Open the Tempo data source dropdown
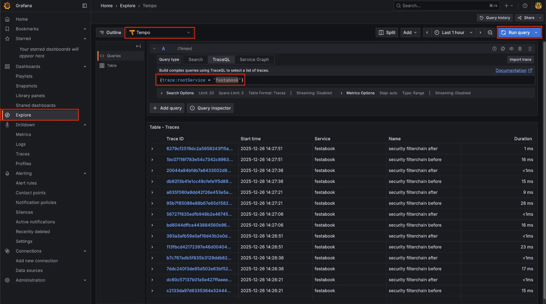The image size is (546, 304). coord(160,33)
